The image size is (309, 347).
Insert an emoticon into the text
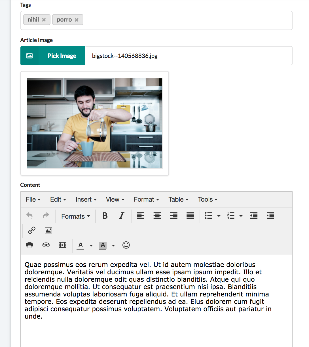(x=126, y=245)
